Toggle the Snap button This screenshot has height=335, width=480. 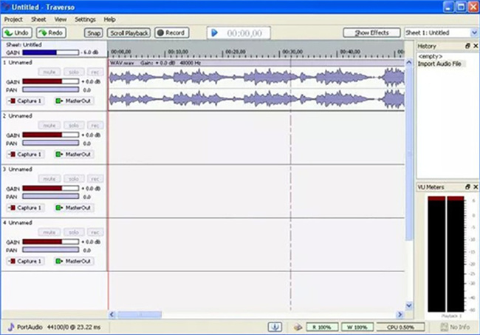93,33
